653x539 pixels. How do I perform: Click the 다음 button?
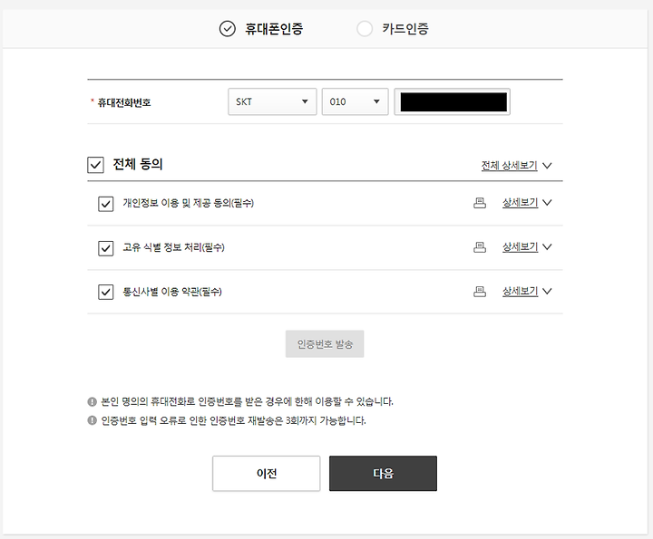(383, 473)
